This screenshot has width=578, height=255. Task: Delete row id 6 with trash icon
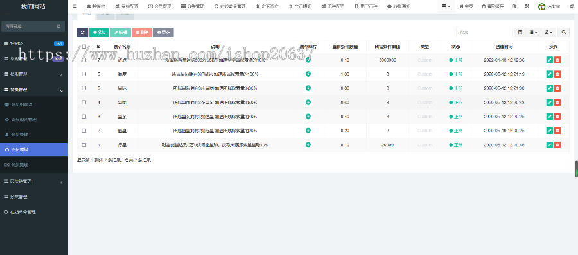click(x=557, y=74)
